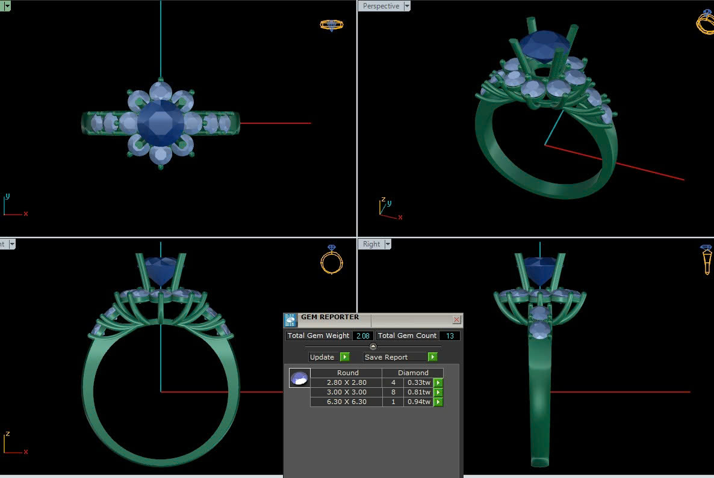Select the round gem shape thumbnail

click(299, 378)
